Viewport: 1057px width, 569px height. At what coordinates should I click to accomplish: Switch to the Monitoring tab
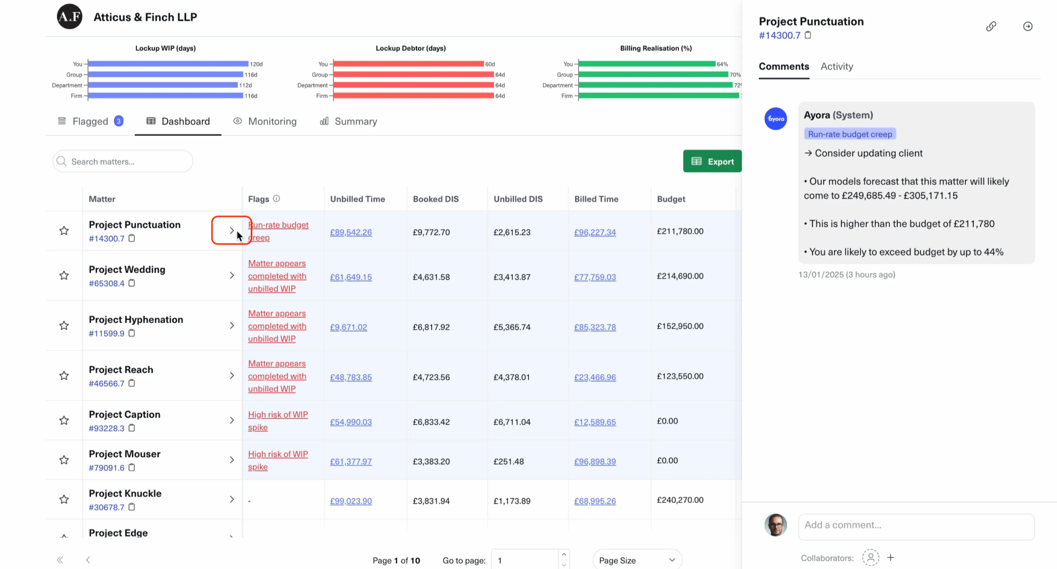[x=265, y=121]
